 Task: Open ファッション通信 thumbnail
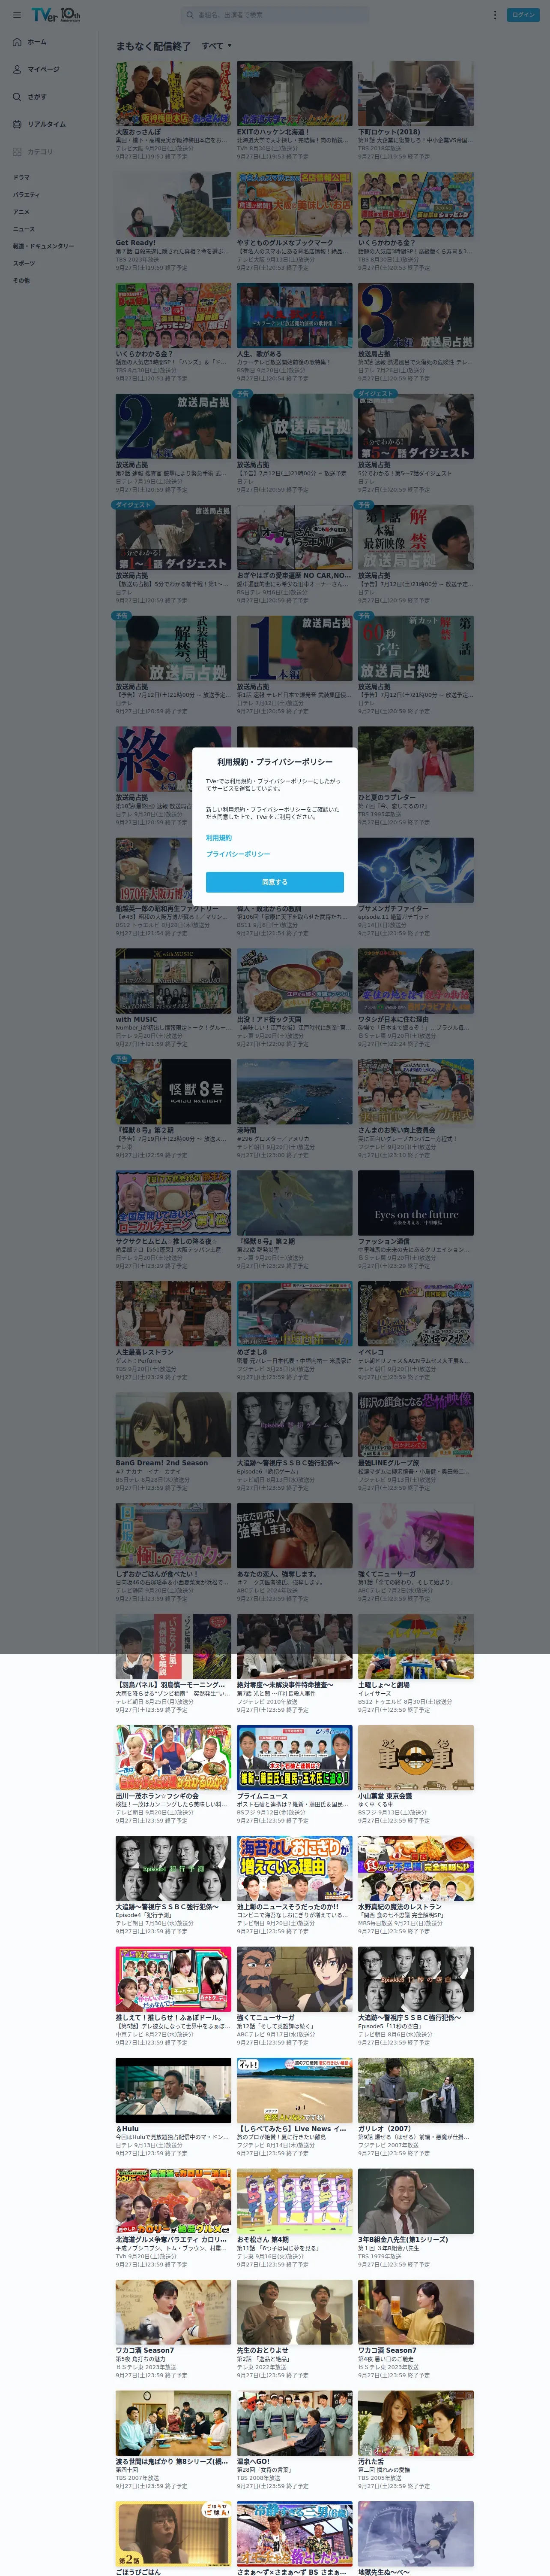pyautogui.click(x=416, y=1203)
